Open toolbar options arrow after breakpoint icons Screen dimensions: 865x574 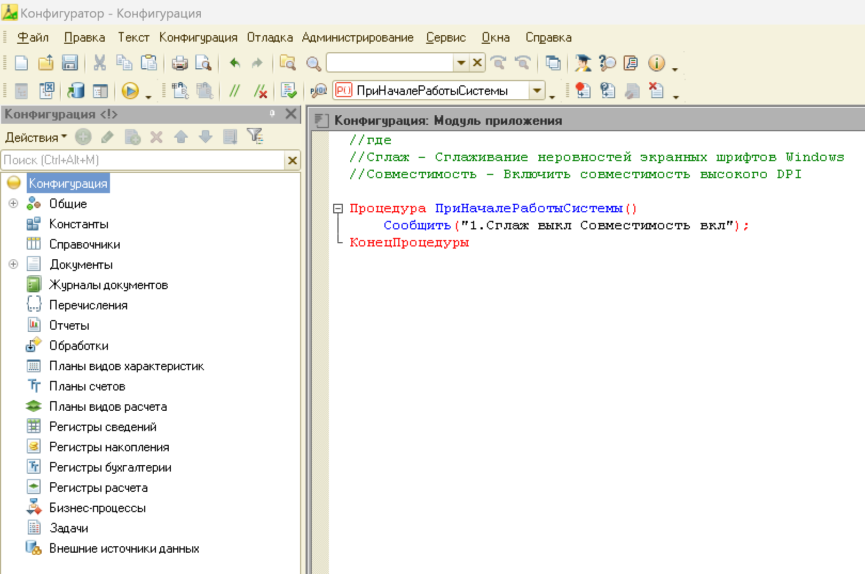pyautogui.click(x=676, y=97)
